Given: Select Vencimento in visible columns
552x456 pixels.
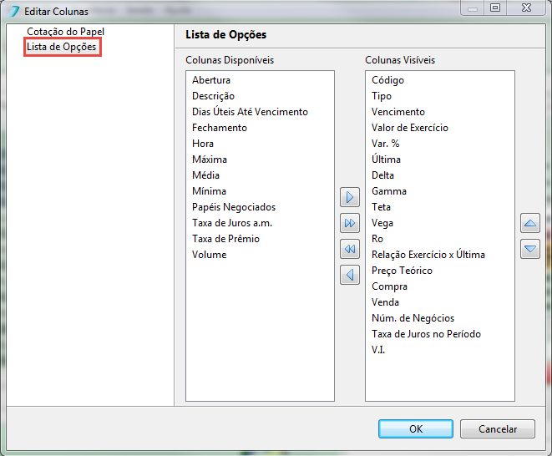Looking at the screenshot, I should [398, 112].
